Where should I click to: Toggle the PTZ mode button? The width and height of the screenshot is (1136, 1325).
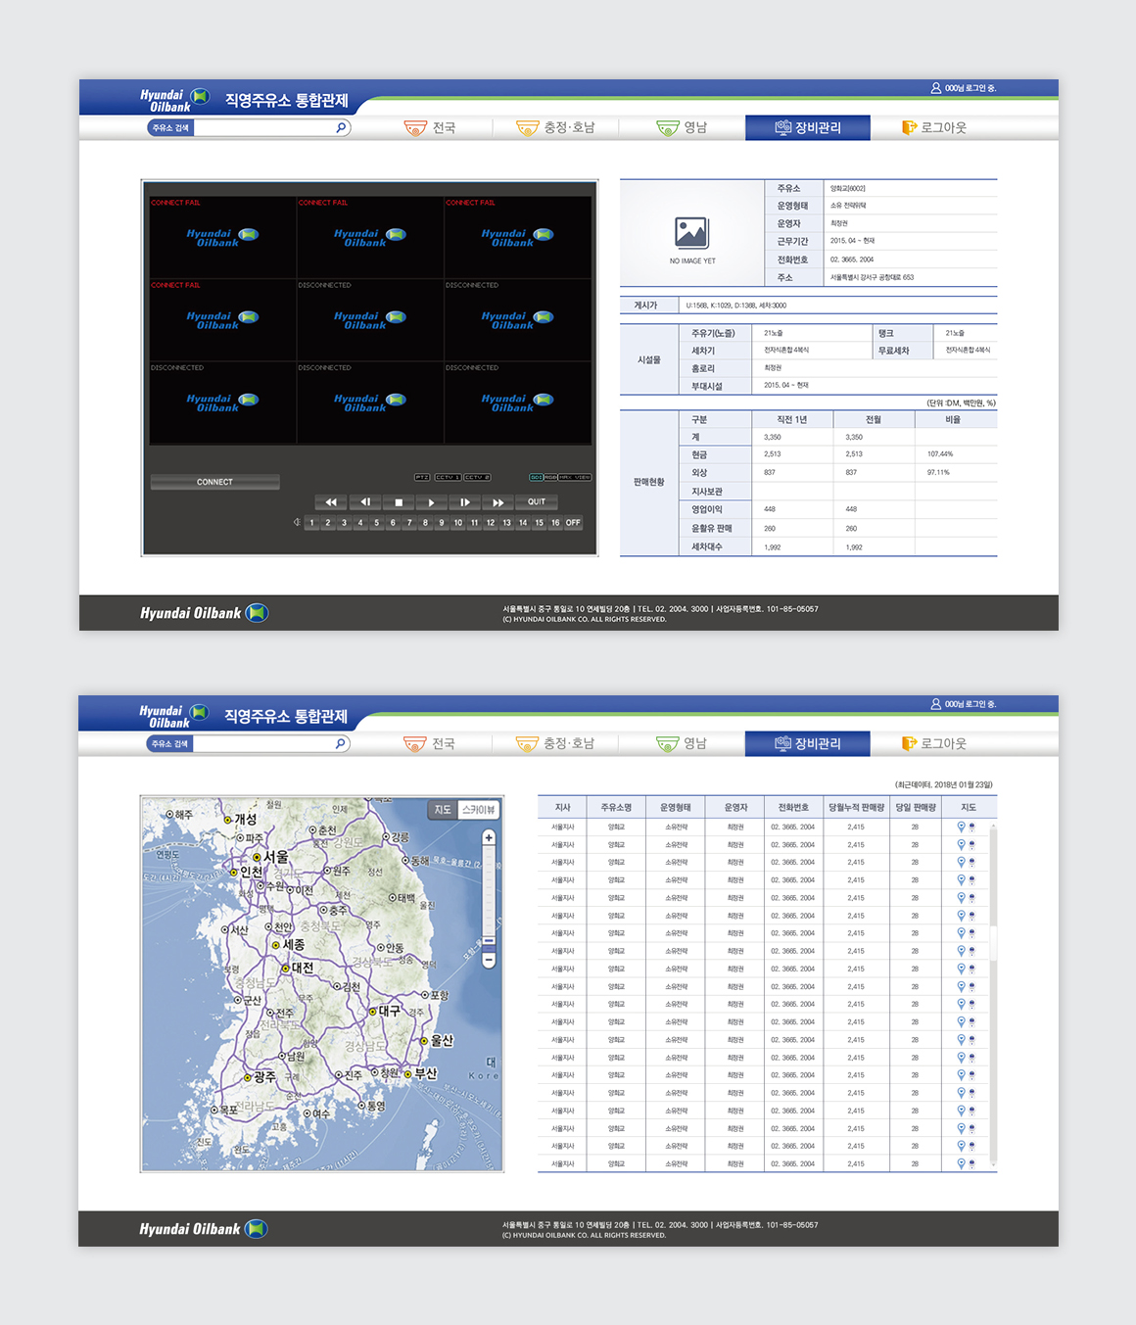[422, 477]
